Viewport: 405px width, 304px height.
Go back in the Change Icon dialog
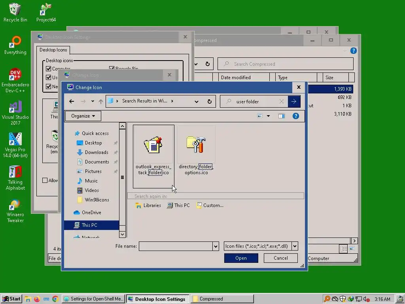[x=72, y=101]
